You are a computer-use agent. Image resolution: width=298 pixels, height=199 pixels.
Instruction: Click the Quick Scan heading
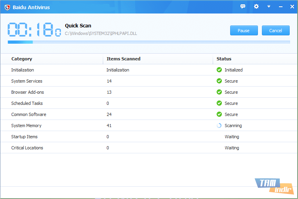pyautogui.click(x=78, y=26)
